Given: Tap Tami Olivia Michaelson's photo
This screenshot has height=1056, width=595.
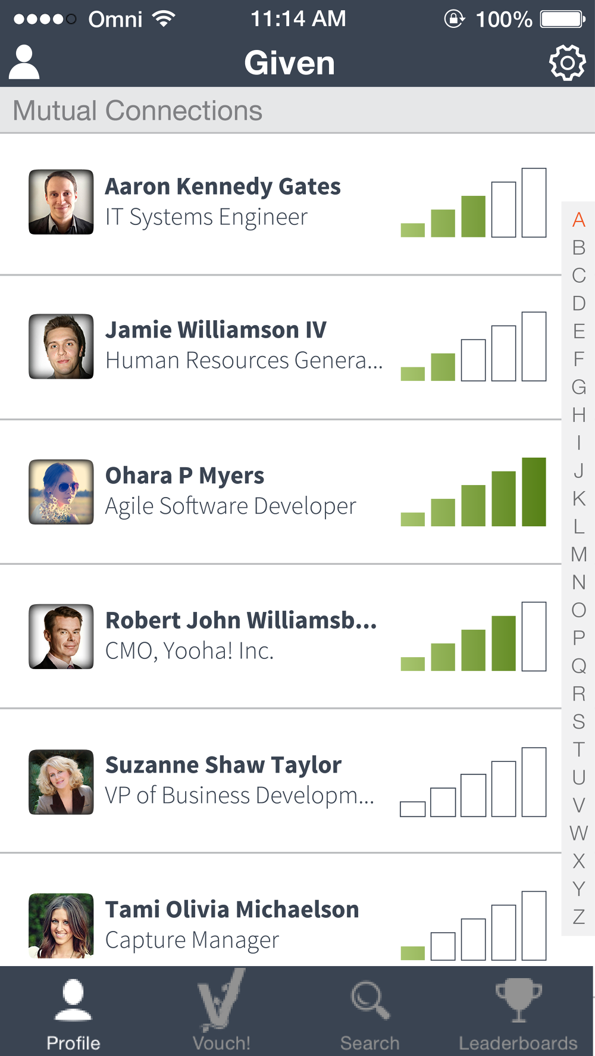Looking at the screenshot, I should 61,925.
